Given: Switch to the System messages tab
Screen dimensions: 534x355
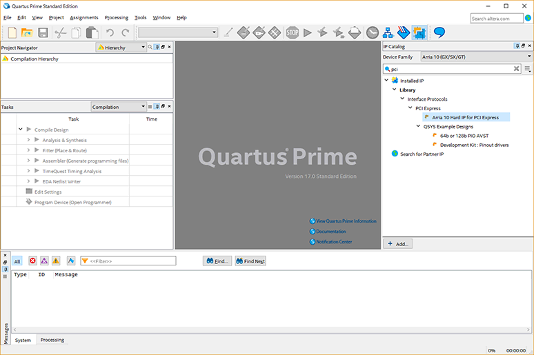Looking at the screenshot, I should pyautogui.click(x=23, y=340).
